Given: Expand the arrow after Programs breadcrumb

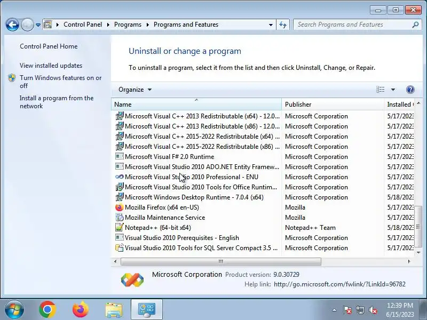Looking at the screenshot, I should click(x=148, y=25).
